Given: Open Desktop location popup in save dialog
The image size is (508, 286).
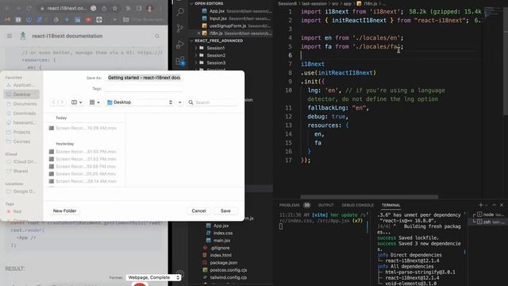Looking at the screenshot, I should (x=140, y=102).
